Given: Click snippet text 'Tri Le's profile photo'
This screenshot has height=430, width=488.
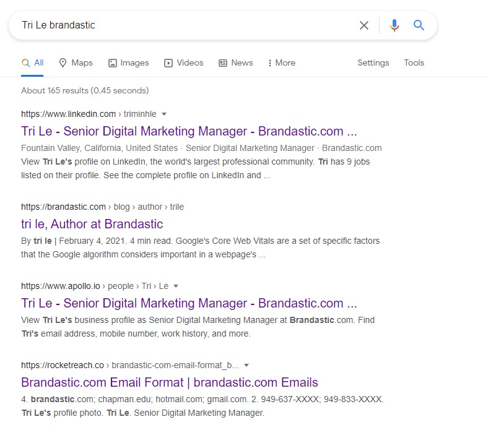Looking at the screenshot, I should [x=62, y=413].
